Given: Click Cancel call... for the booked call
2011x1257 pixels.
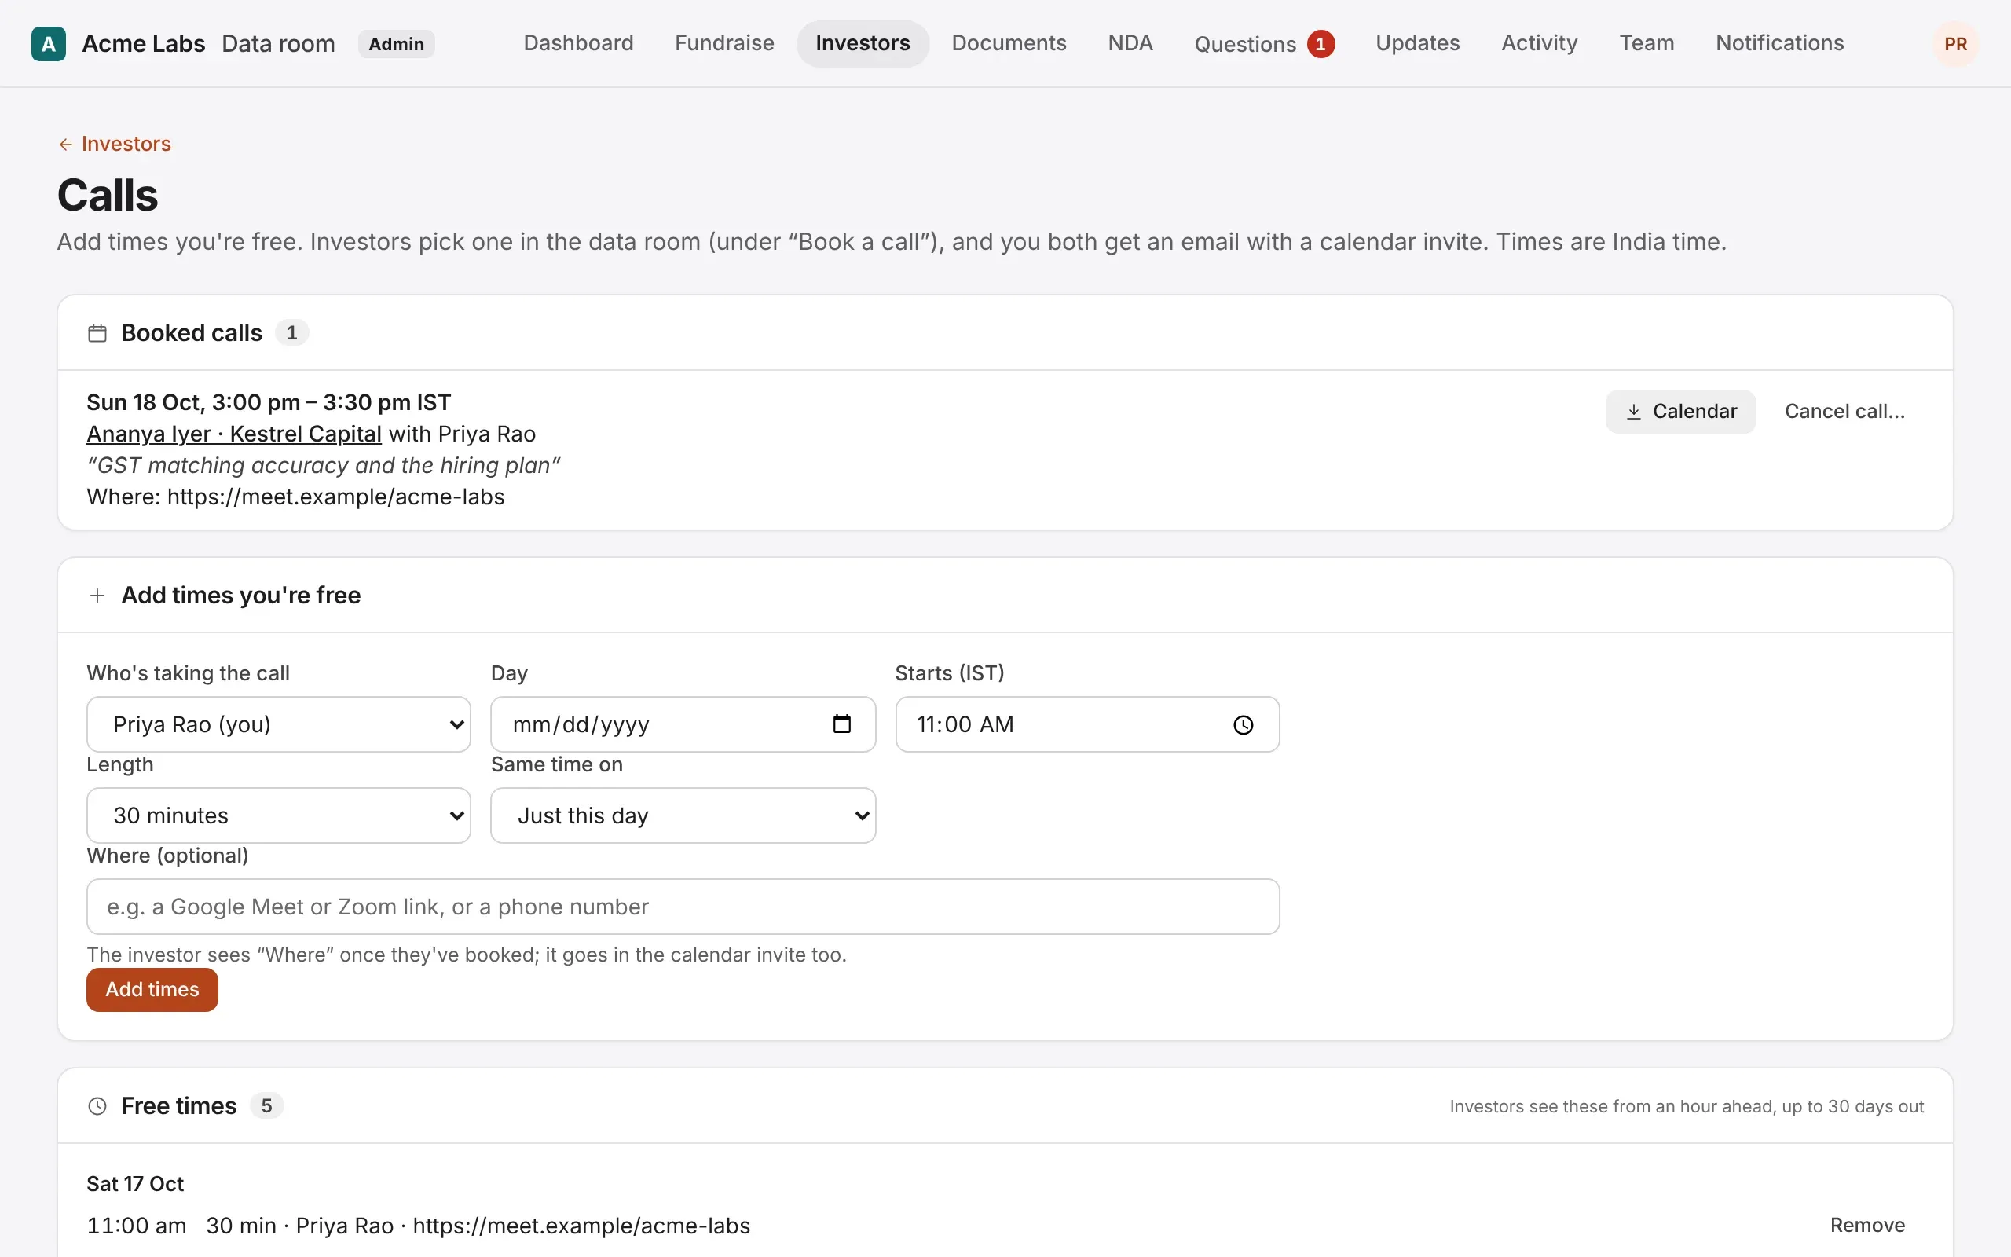Looking at the screenshot, I should point(1844,412).
